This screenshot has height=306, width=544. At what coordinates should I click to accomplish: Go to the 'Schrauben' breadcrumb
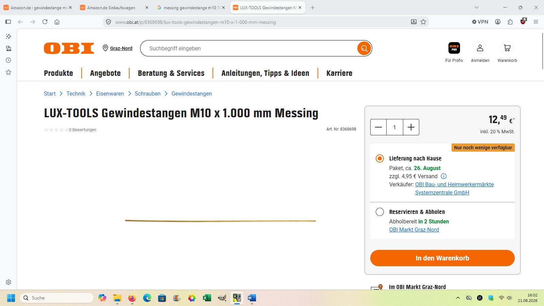148,93
